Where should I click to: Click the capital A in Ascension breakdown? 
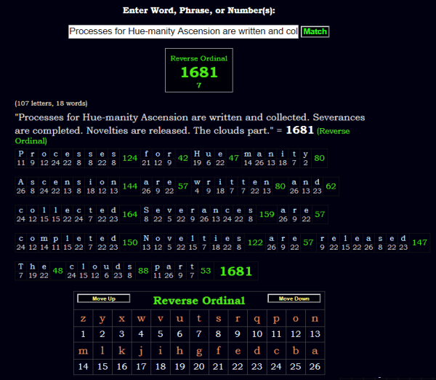[21, 182]
